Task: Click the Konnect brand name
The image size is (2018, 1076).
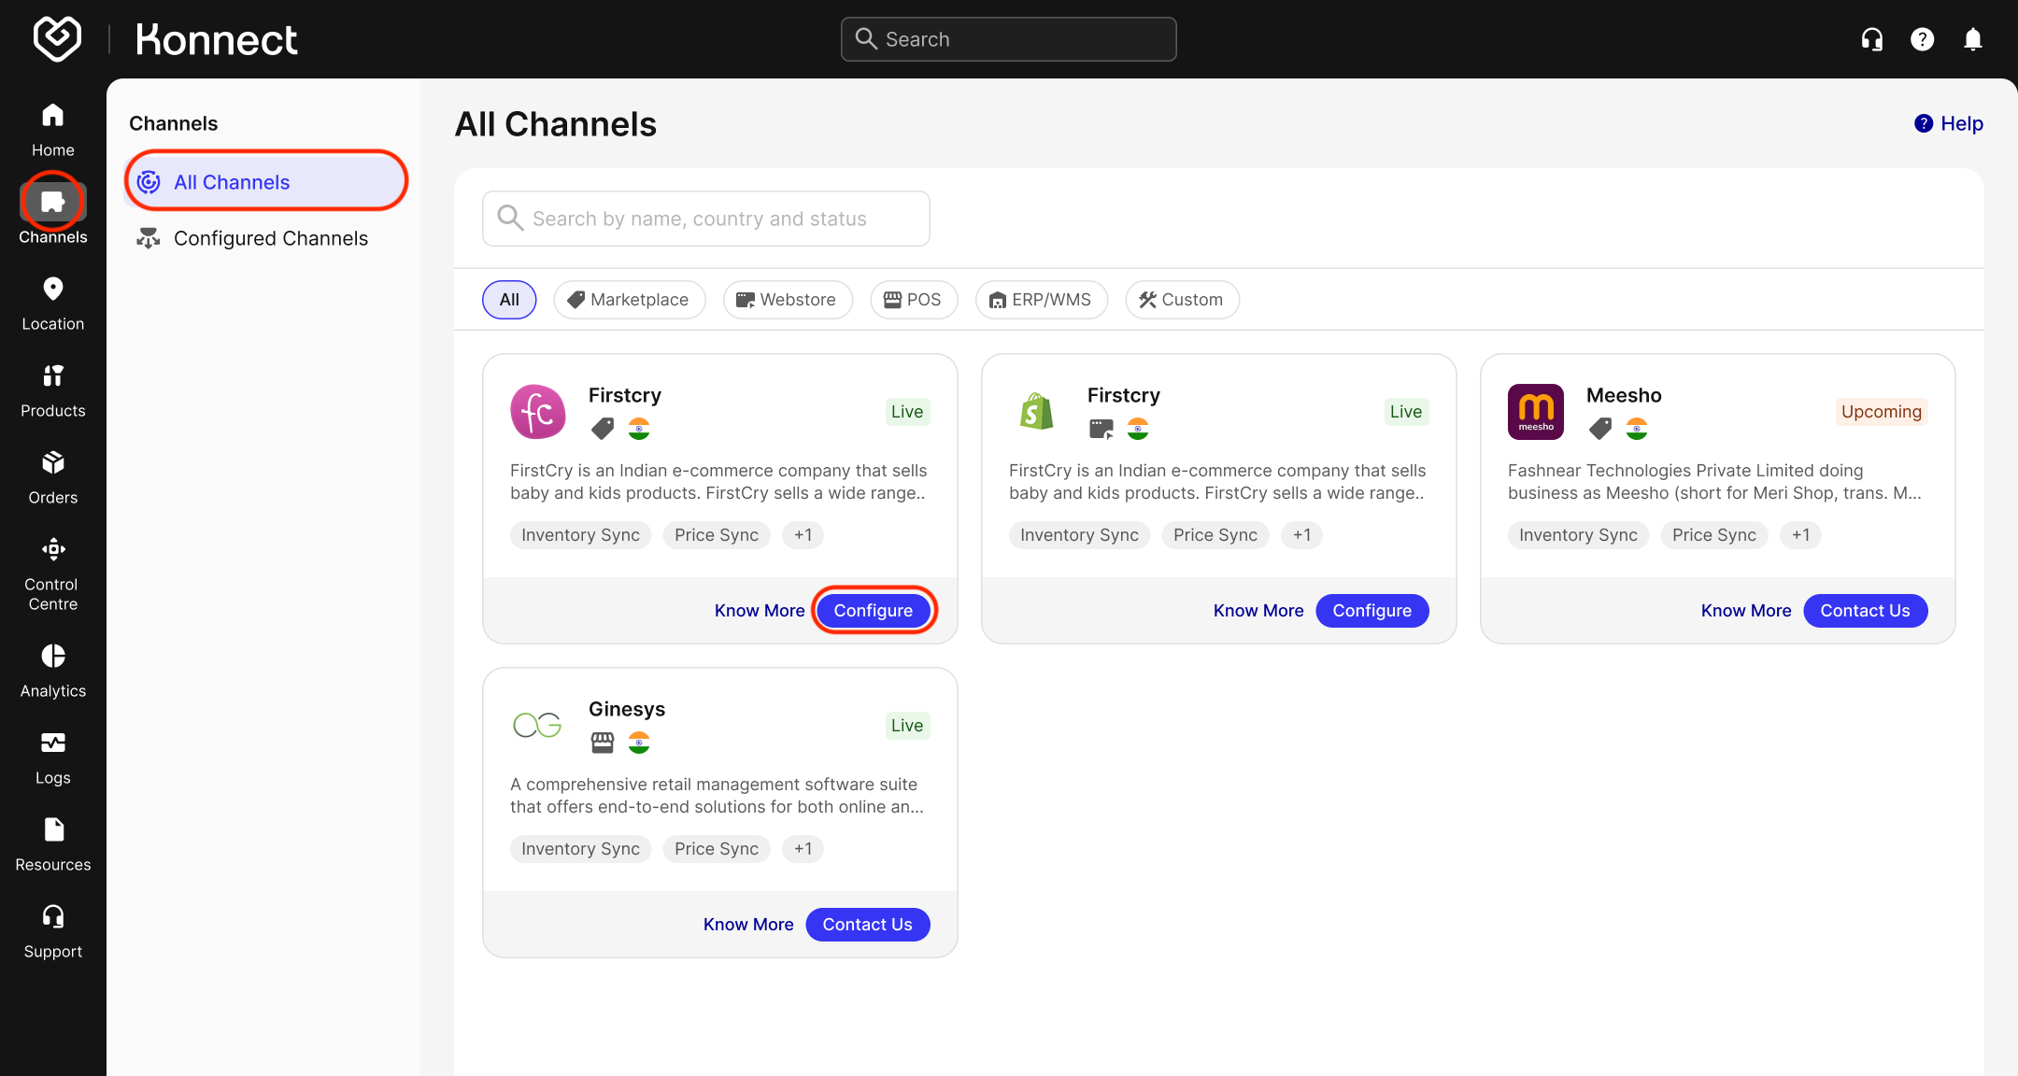Action: [x=217, y=40]
